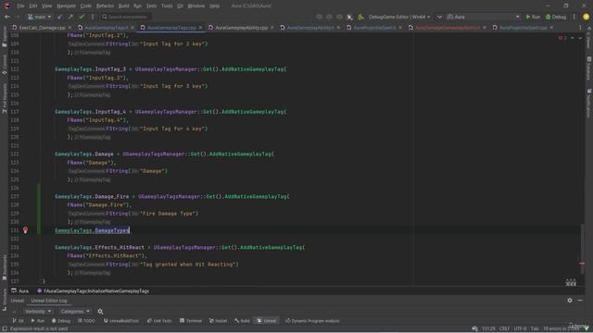The width and height of the screenshot is (593, 333).
Task: Select the Unreal Editor Log tab
Action: click(x=49, y=301)
